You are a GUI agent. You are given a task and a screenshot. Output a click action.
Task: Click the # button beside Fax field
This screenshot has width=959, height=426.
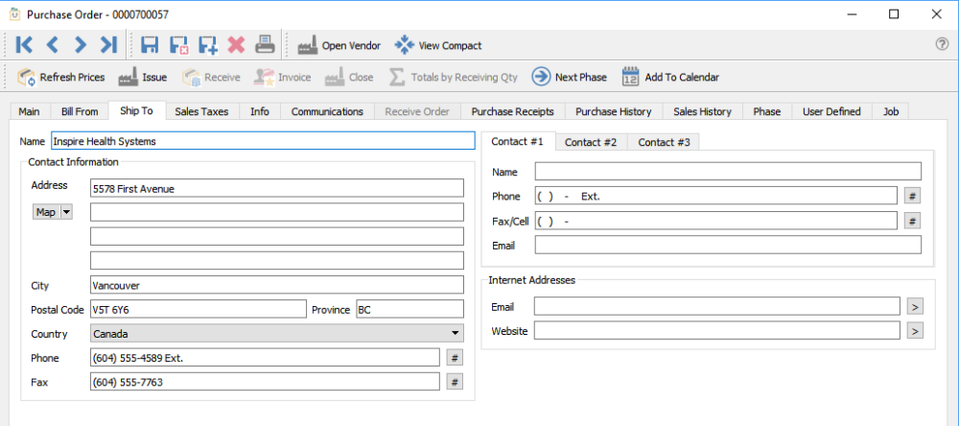click(456, 382)
